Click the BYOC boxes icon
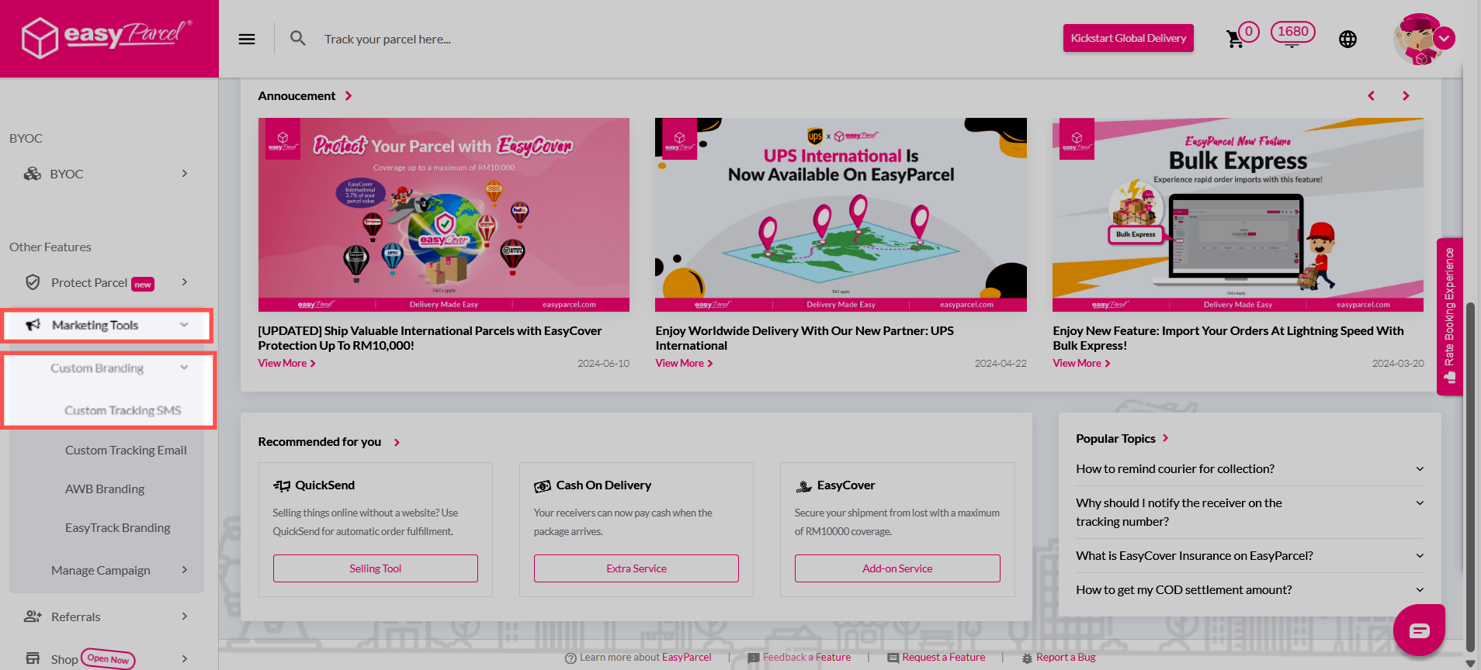This screenshot has width=1481, height=670. point(33,174)
